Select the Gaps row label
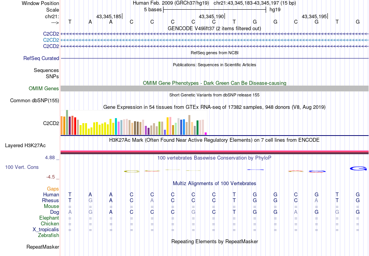The image size is (369, 256). click(x=53, y=189)
